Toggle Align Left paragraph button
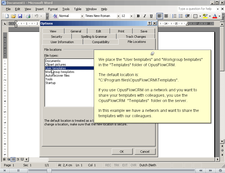 coord(159,16)
